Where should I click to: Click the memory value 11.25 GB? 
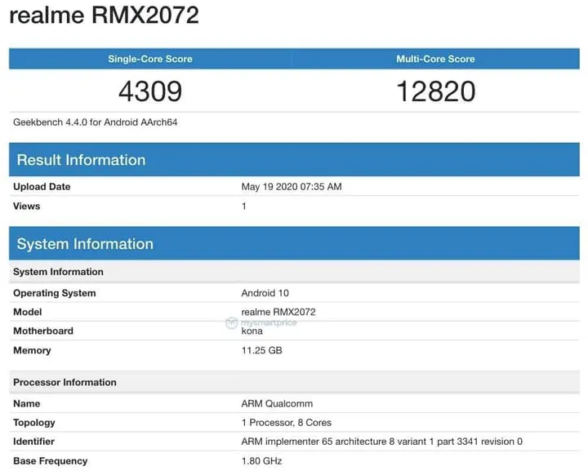pyautogui.click(x=262, y=351)
